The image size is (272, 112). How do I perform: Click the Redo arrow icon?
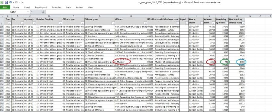coord(17,3)
